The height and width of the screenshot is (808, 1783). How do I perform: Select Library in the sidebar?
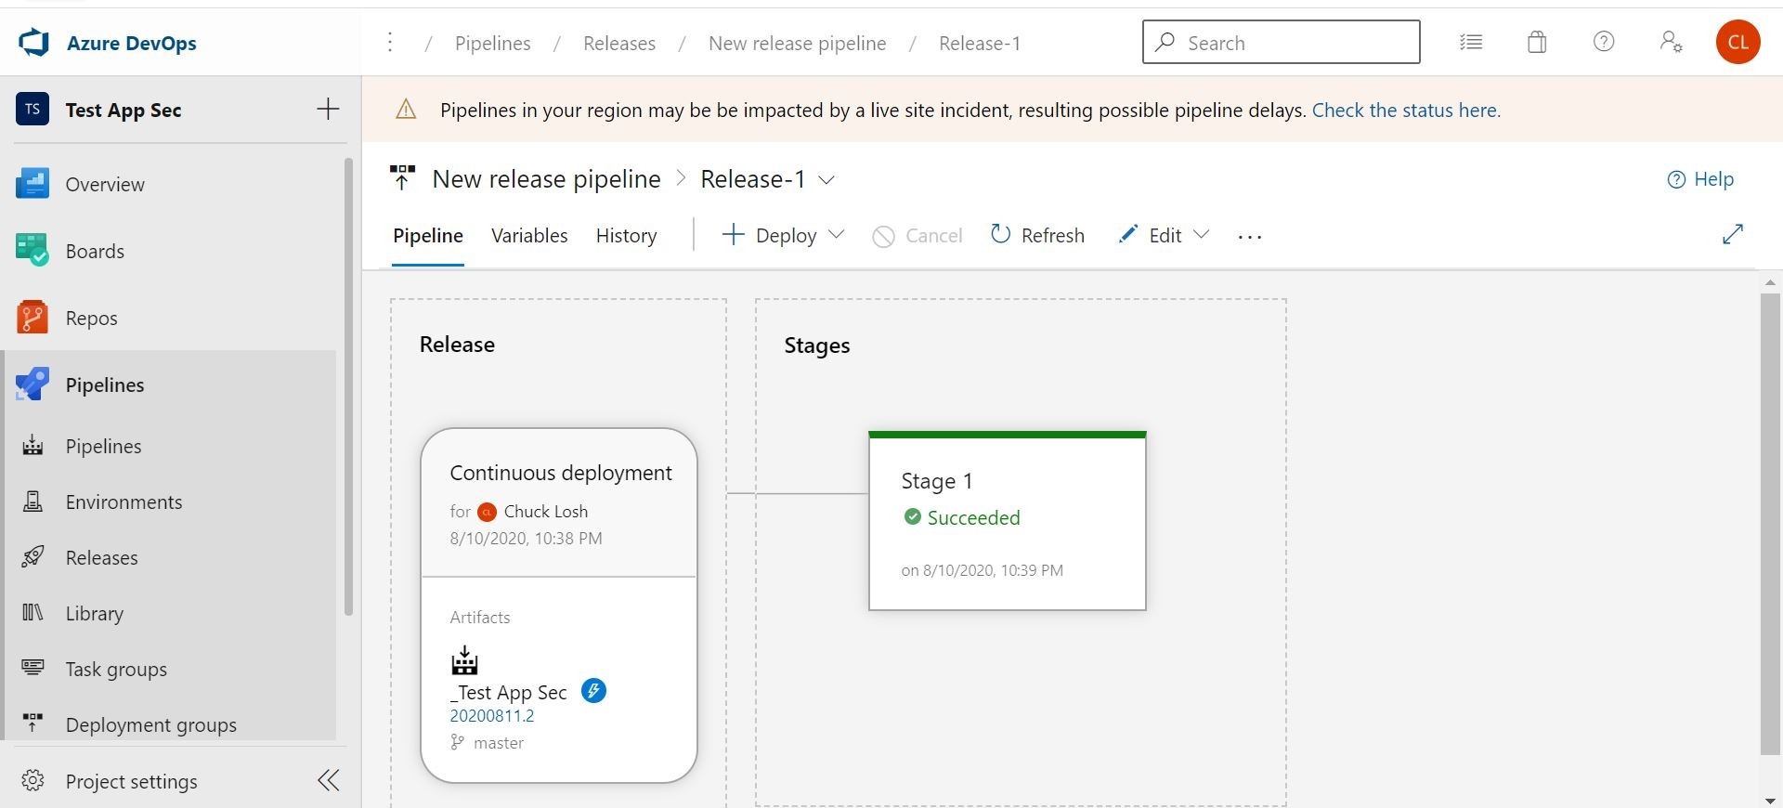(95, 614)
